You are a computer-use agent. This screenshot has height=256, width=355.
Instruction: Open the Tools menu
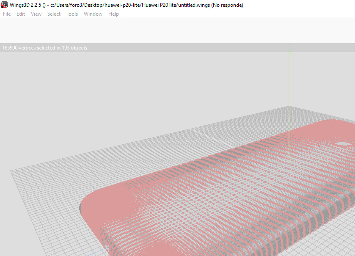click(x=72, y=14)
